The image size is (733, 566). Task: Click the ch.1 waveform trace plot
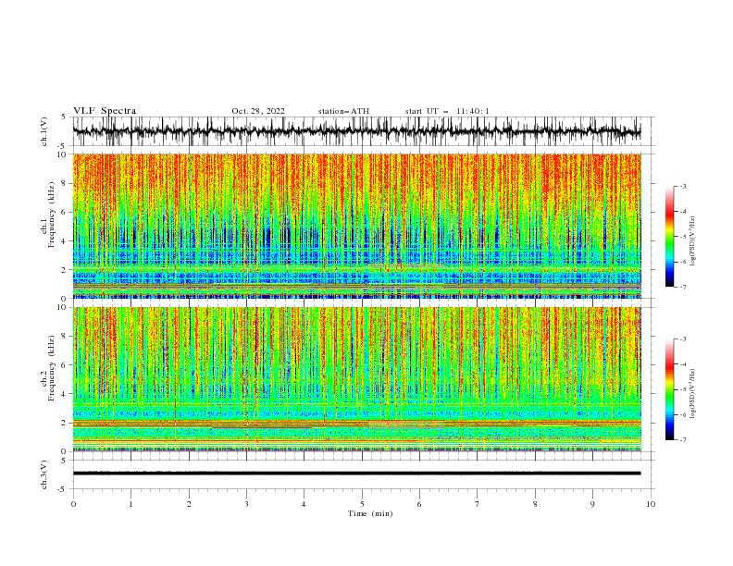356,131
